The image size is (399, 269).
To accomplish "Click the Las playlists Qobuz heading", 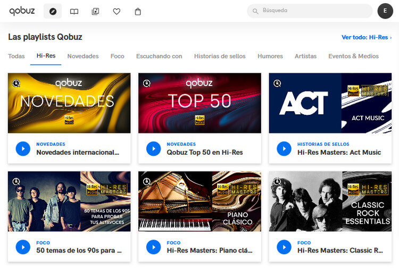I will pos(45,37).
